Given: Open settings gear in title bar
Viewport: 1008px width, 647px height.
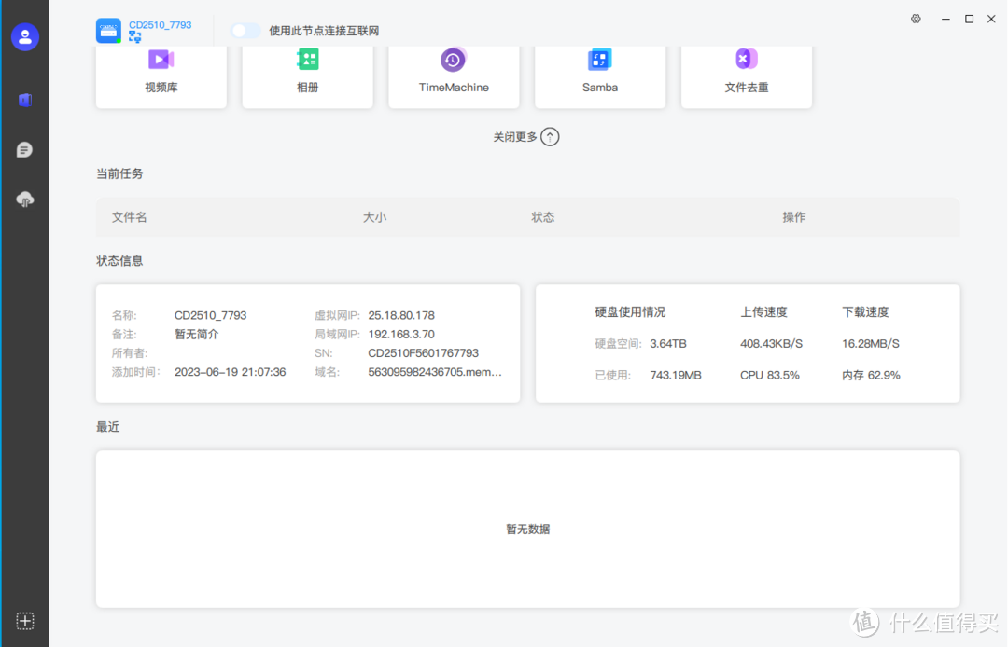Looking at the screenshot, I should (916, 19).
